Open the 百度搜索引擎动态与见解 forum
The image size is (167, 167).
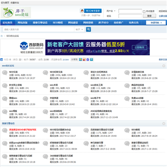pyautogui.click(x=102, y=130)
